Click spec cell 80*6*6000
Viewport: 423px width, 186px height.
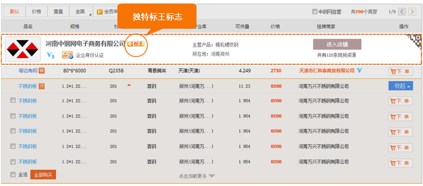75,71
